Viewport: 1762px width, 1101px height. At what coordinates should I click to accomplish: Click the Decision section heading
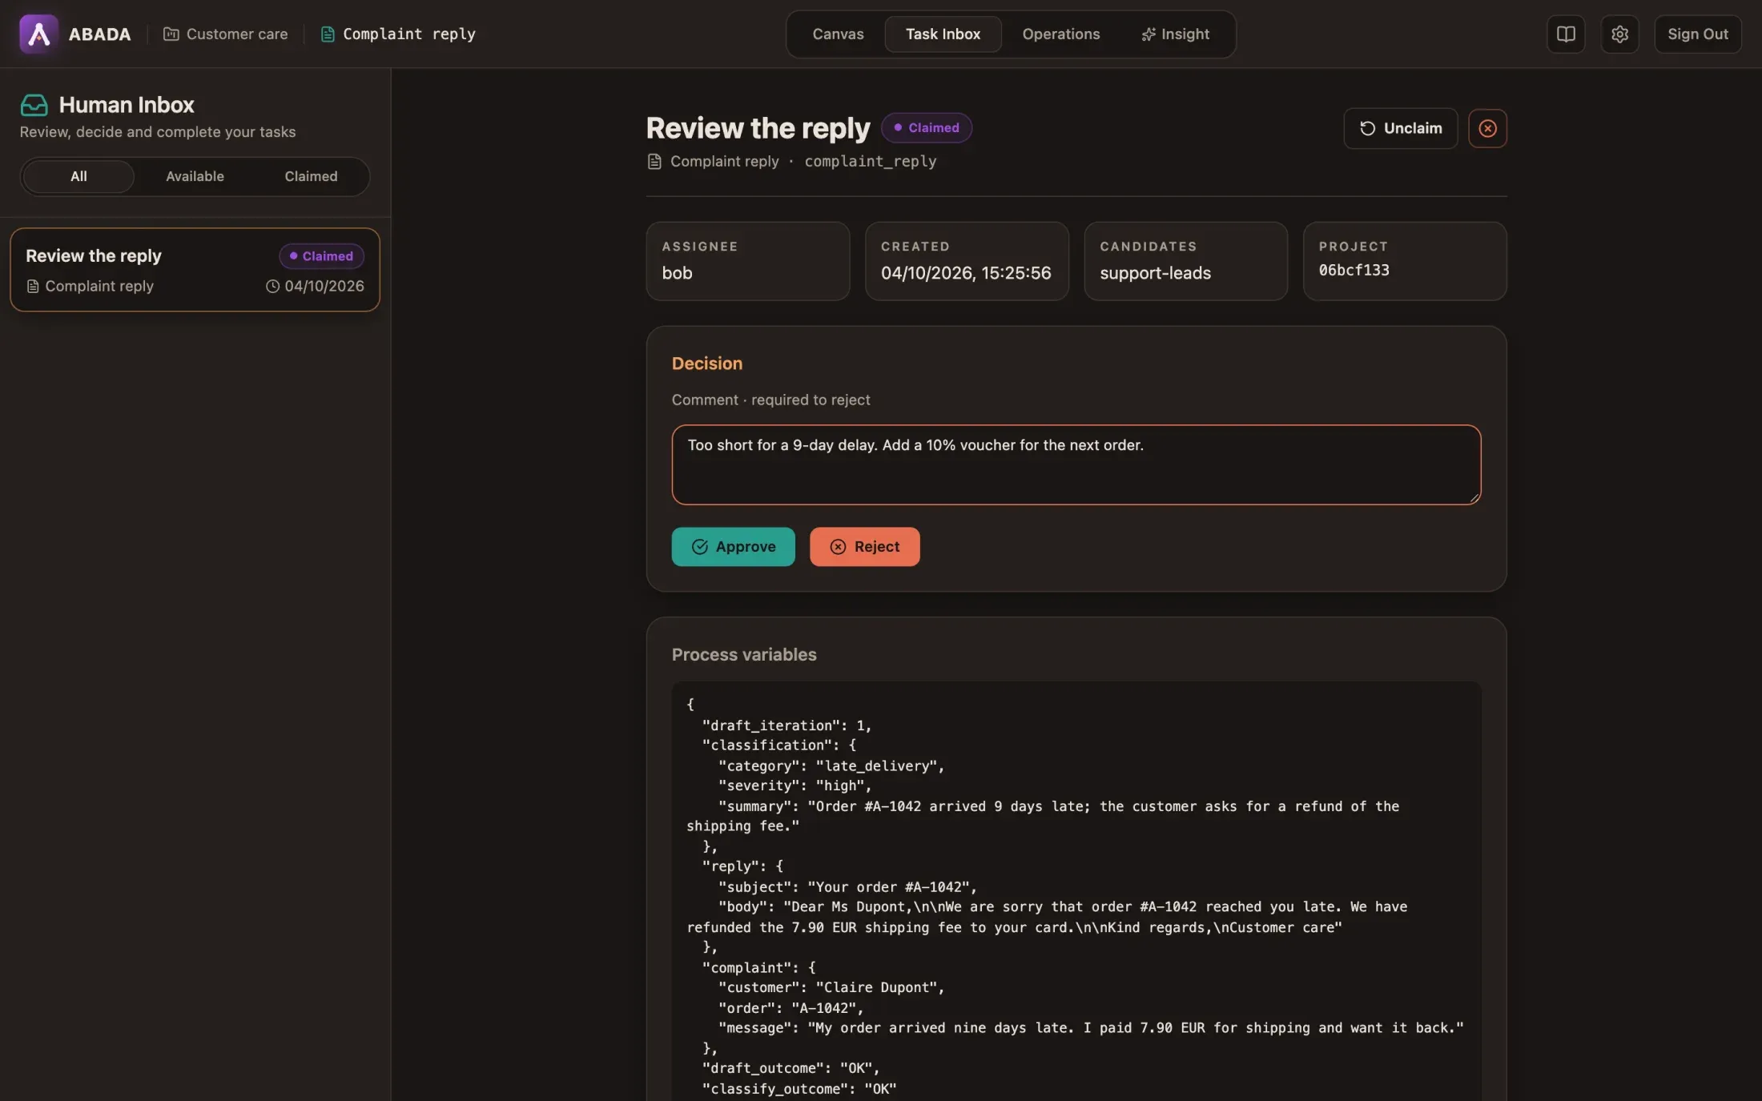pyautogui.click(x=706, y=364)
